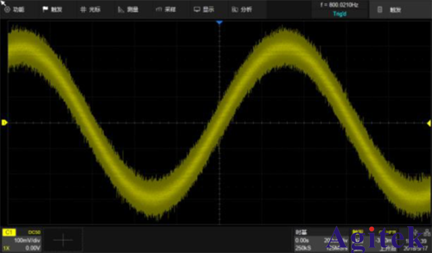432x253 pixels.
Task: Click the yellow trigger level arrow on right edge
Action: (x=429, y=123)
